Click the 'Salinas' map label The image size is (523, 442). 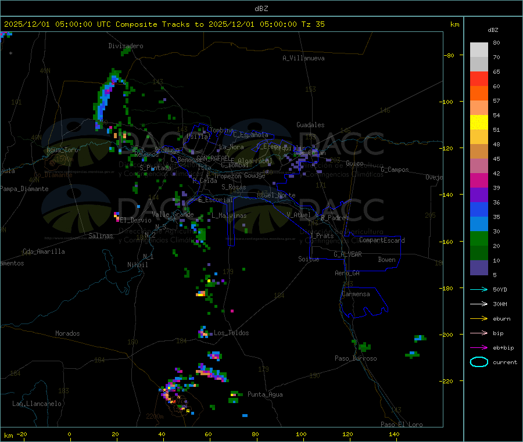click(x=101, y=236)
